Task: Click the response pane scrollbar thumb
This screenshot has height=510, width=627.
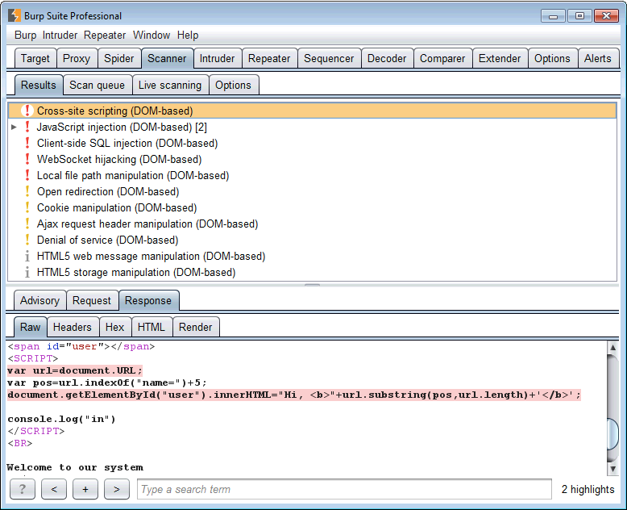Action: tap(612, 434)
